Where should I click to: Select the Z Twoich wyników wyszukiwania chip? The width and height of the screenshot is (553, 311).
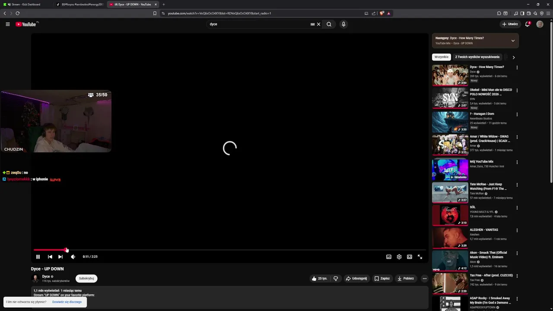coord(477,57)
